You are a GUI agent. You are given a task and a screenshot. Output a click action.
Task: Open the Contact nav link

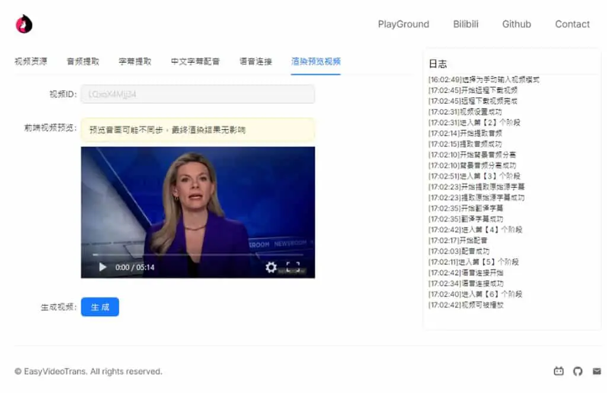coord(572,24)
